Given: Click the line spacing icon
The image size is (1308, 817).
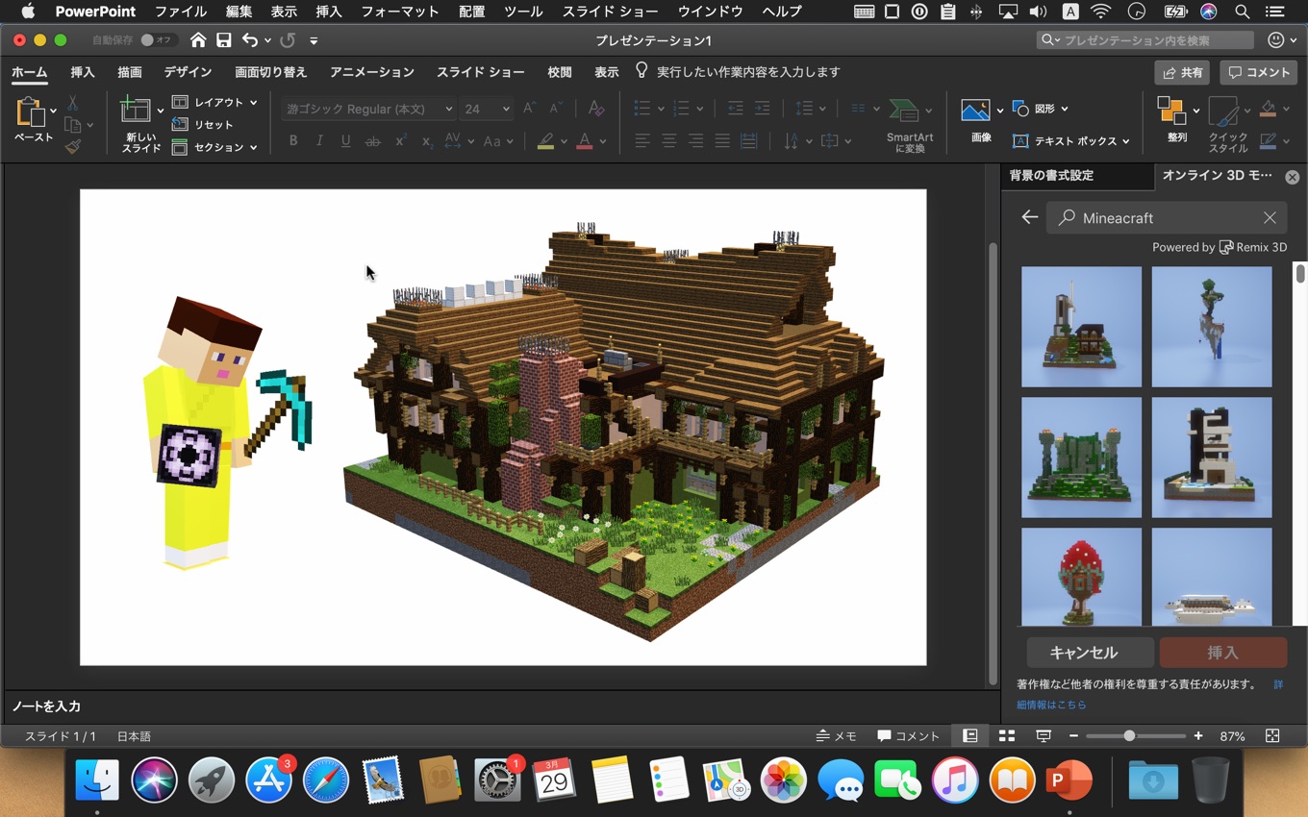Looking at the screenshot, I should pyautogui.click(x=804, y=109).
